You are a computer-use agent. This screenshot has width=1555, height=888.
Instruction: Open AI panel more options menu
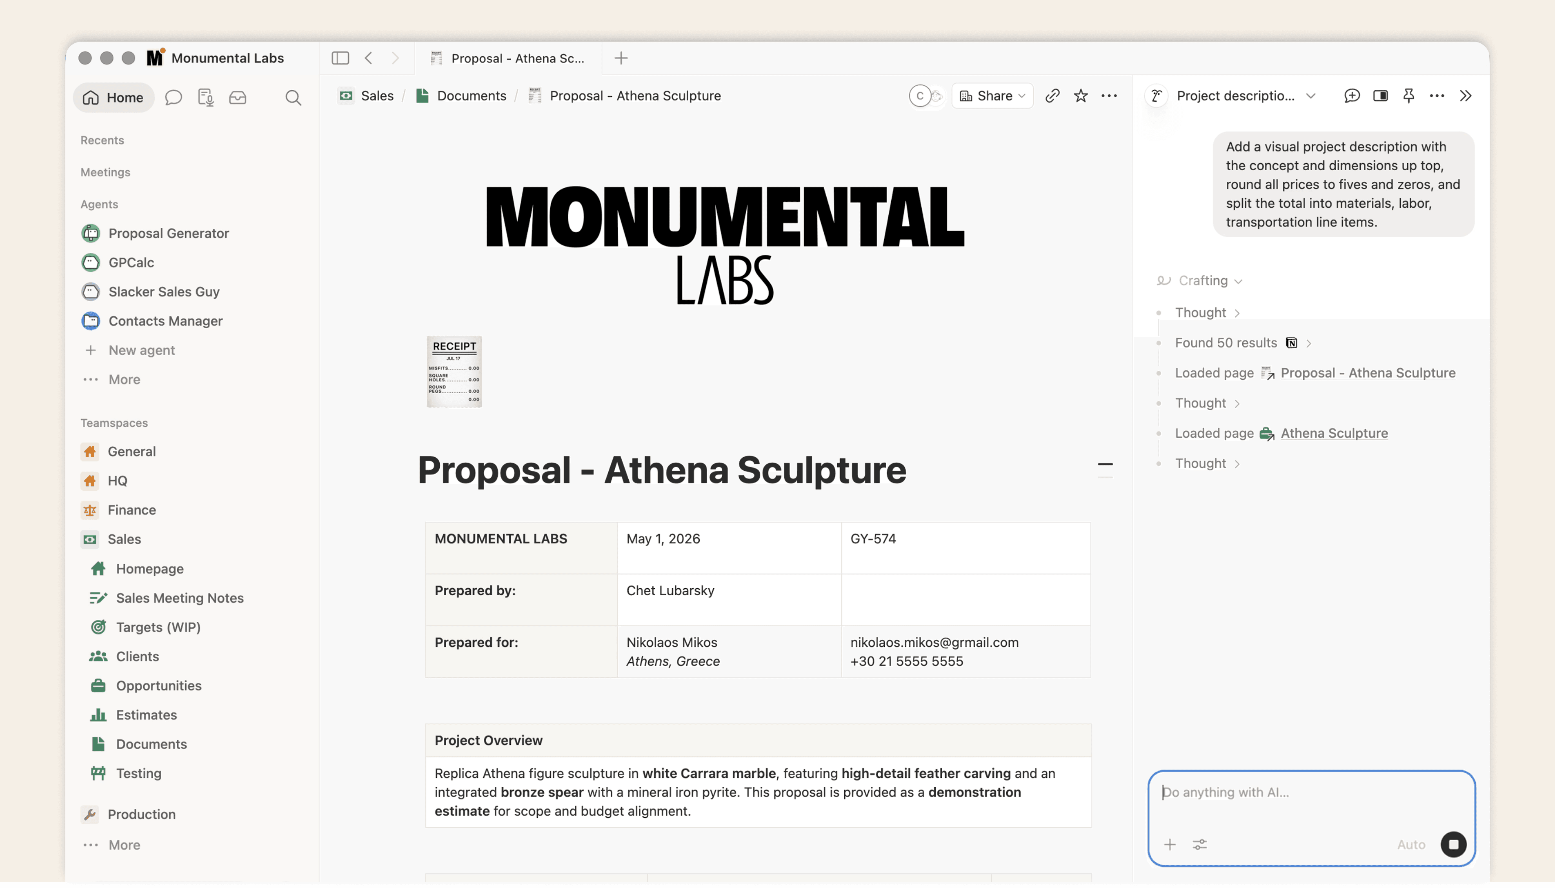(x=1437, y=96)
